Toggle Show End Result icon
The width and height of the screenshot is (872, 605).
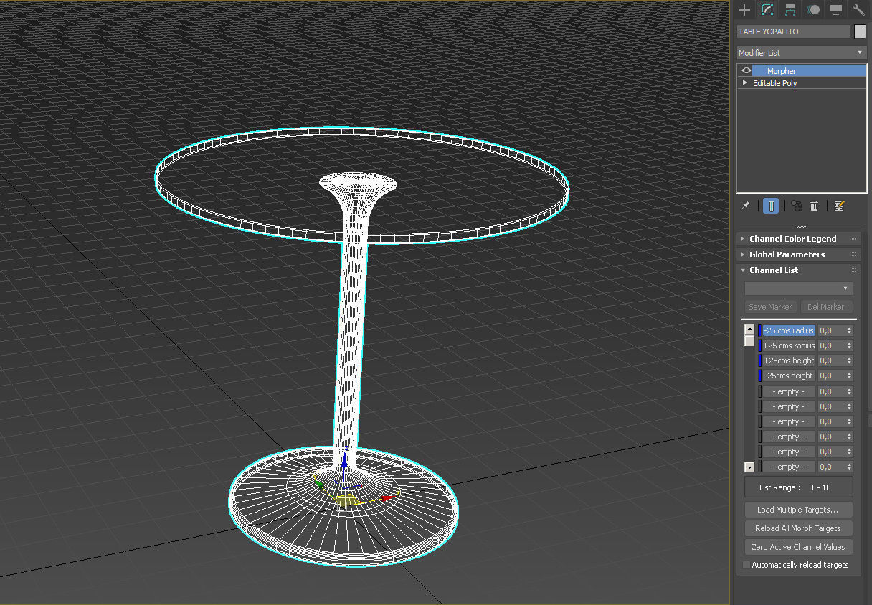[771, 206]
